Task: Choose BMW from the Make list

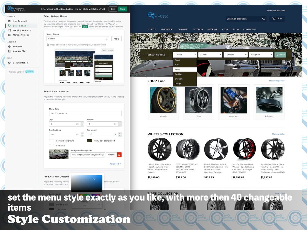Action: (x=185, y=70)
